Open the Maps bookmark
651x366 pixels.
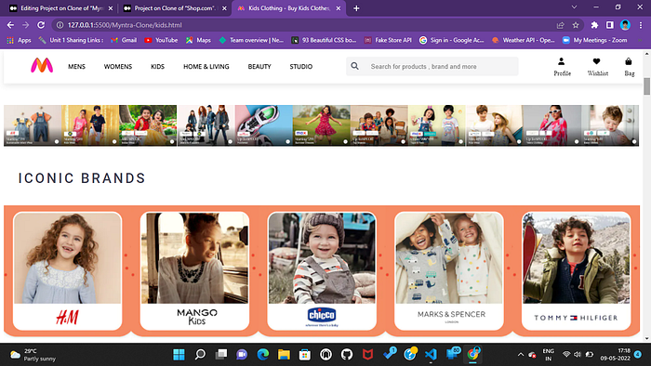tap(198, 40)
